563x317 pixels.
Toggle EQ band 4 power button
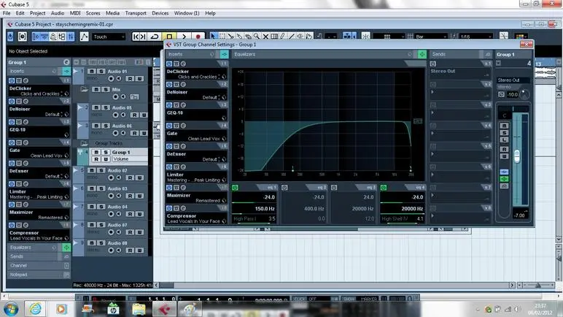click(x=384, y=188)
